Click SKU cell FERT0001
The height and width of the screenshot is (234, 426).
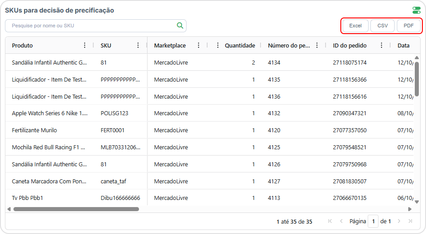click(x=113, y=130)
